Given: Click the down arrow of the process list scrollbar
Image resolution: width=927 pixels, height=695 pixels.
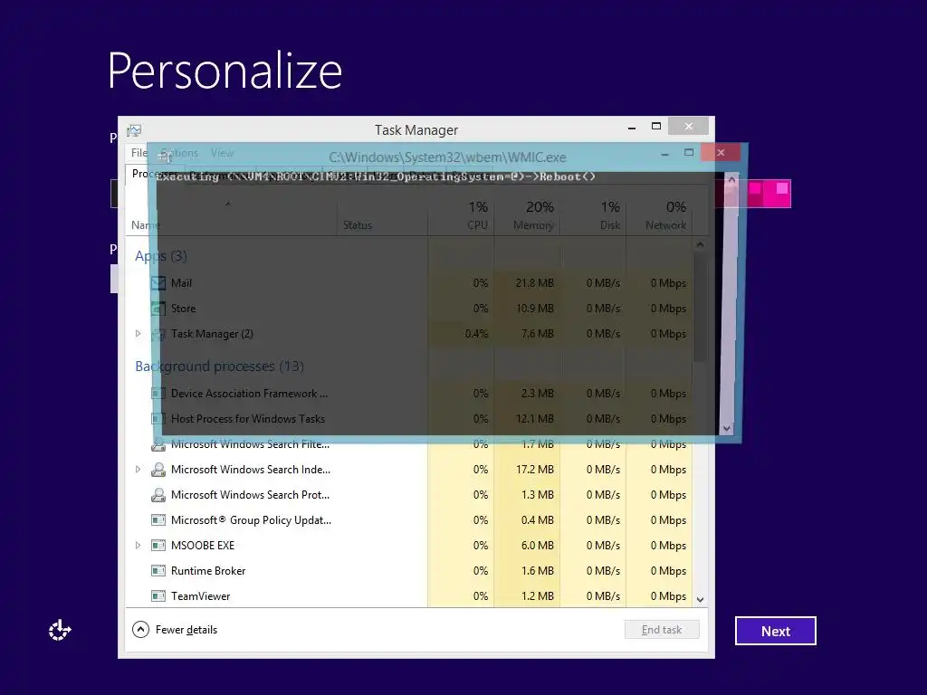Looking at the screenshot, I should click(701, 599).
